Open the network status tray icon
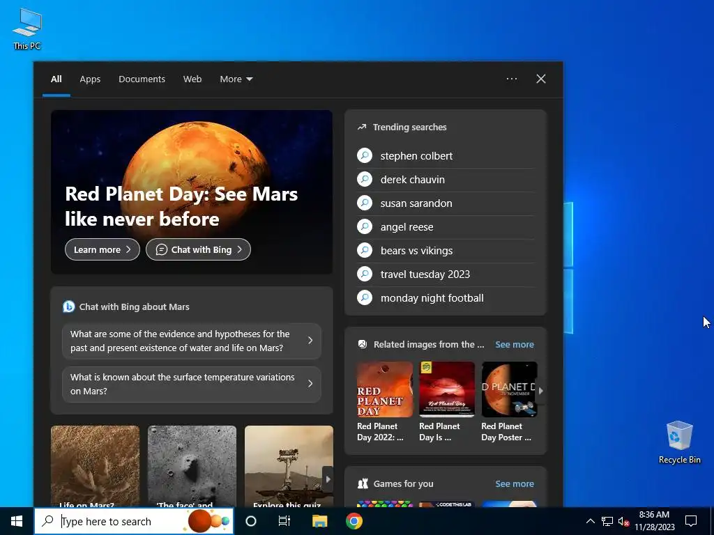Screen dimensions: 714x535 (607, 521)
